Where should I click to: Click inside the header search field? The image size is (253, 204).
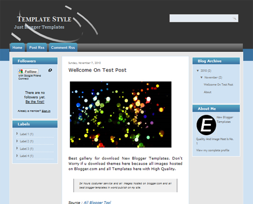[201, 18]
